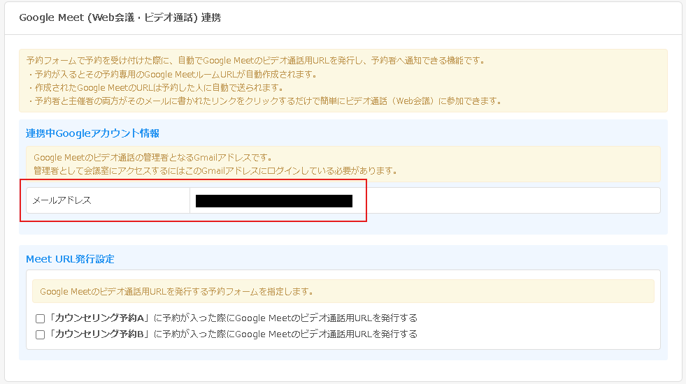The height and width of the screenshot is (384, 686).
Task: Click the Gmail login requirement note line
Action: point(215,170)
